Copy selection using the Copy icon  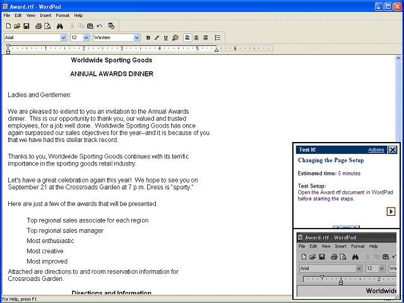[81, 26]
